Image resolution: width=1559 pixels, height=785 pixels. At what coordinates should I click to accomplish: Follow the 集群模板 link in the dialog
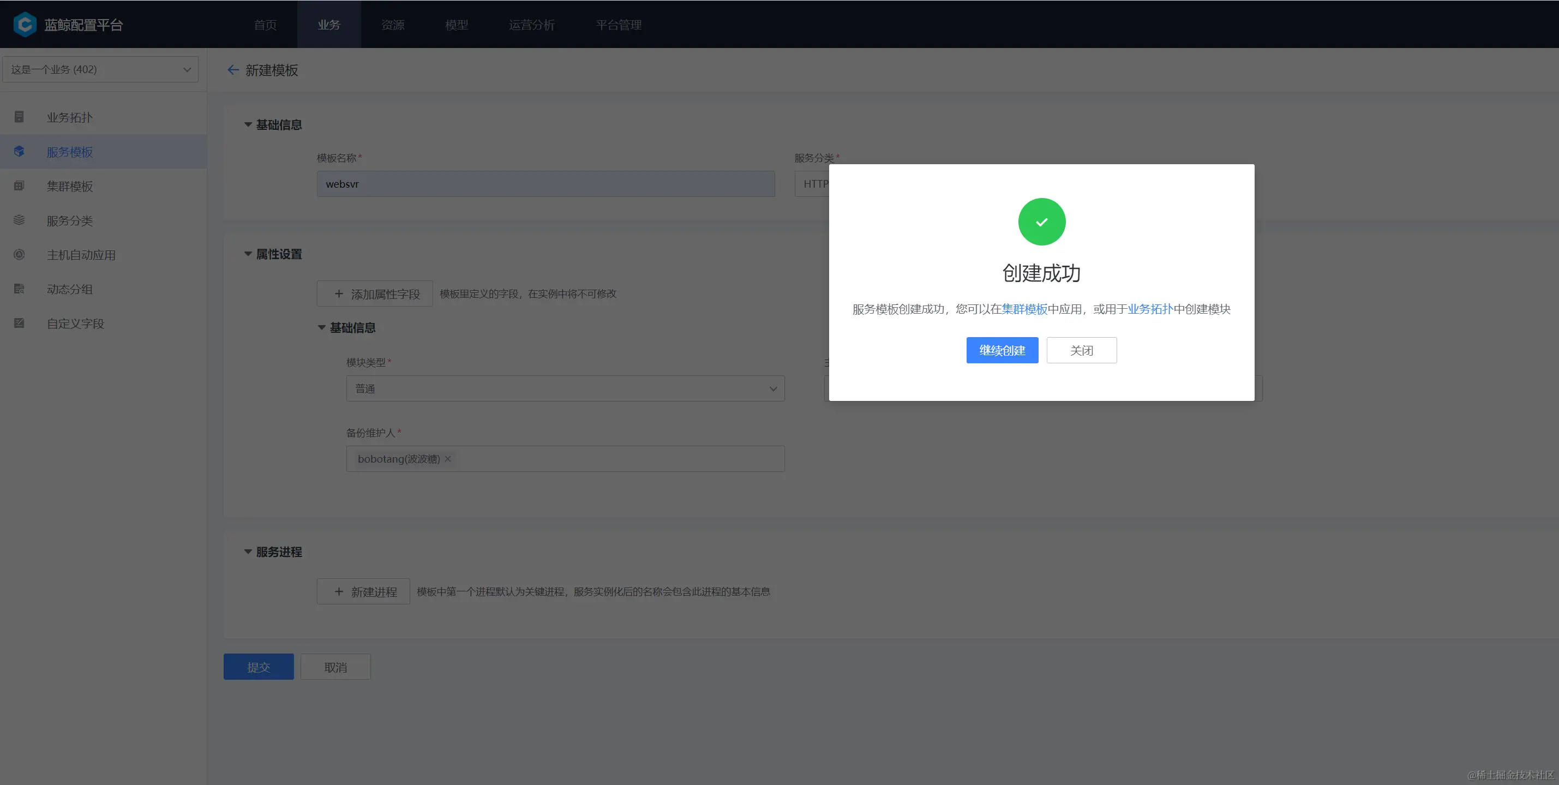pos(1024,309)
